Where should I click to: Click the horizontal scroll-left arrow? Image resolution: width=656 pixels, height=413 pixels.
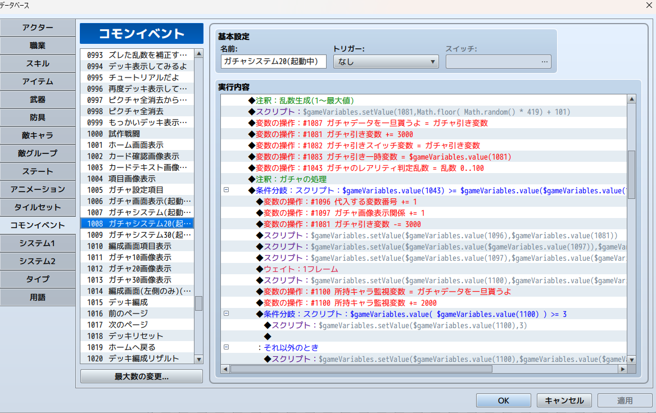(225, 369)
